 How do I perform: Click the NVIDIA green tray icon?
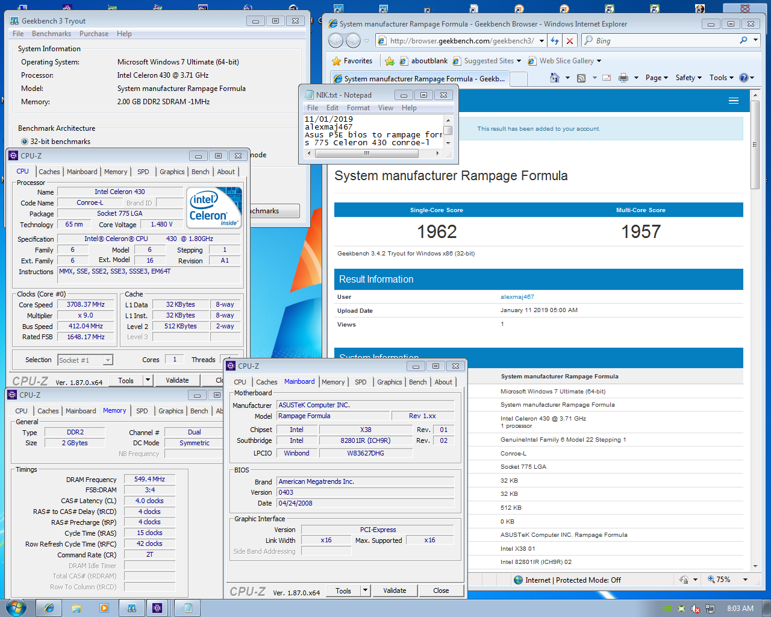click(x=667, y=609)
